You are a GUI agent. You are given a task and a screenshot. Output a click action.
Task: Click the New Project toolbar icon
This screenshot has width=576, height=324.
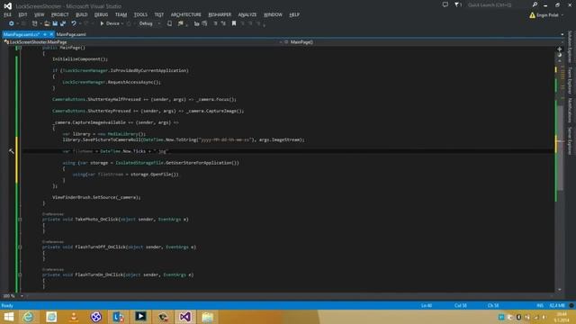pyautogui.click(x=35, y=23)
